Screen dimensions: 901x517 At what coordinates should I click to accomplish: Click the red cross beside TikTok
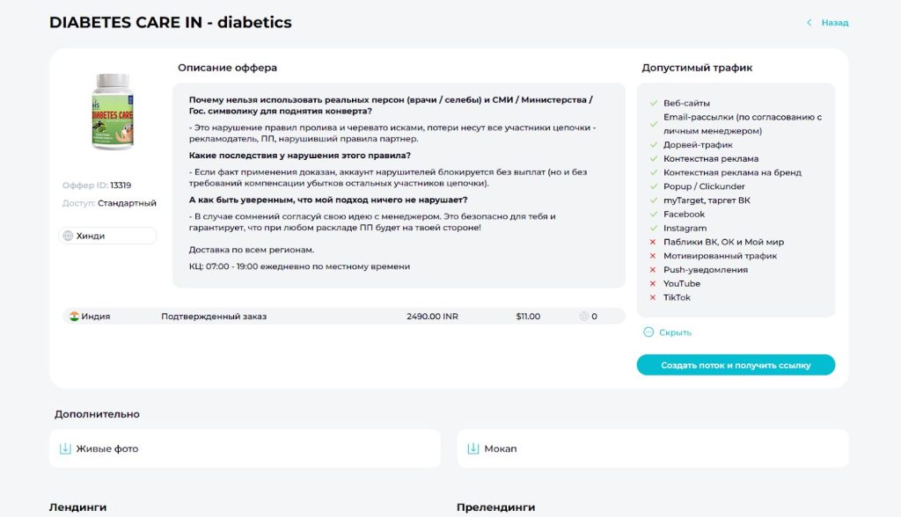coord(653,298)
